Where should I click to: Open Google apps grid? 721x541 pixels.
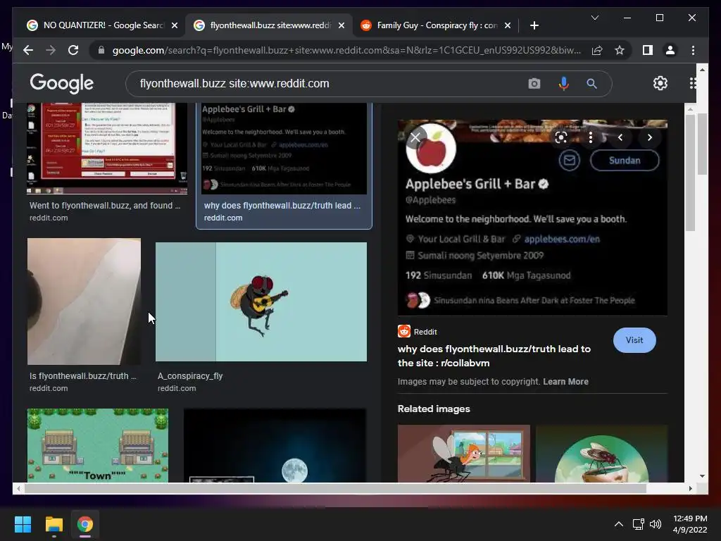click(x=693, y=83)
